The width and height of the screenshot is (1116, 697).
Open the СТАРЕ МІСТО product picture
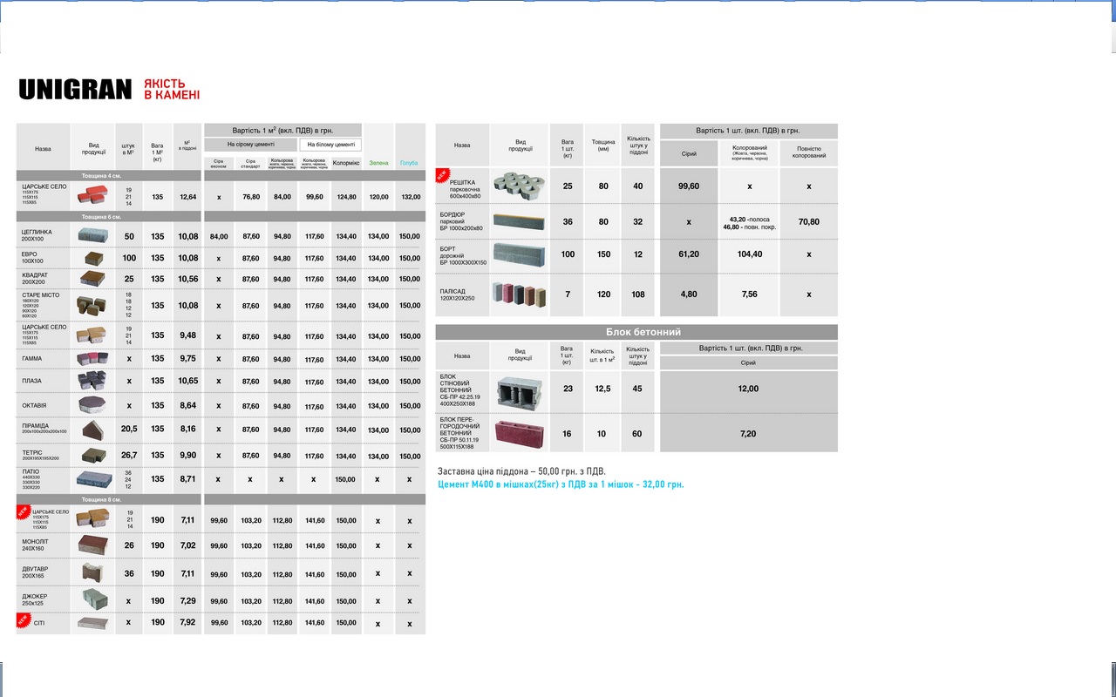coord(93,305)
